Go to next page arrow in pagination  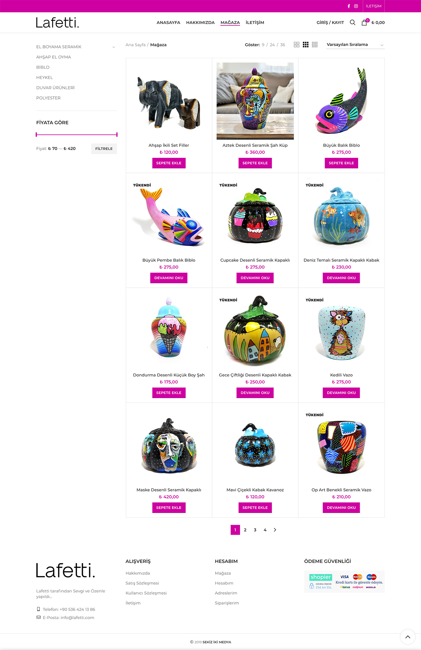click(x=275, y=530)
